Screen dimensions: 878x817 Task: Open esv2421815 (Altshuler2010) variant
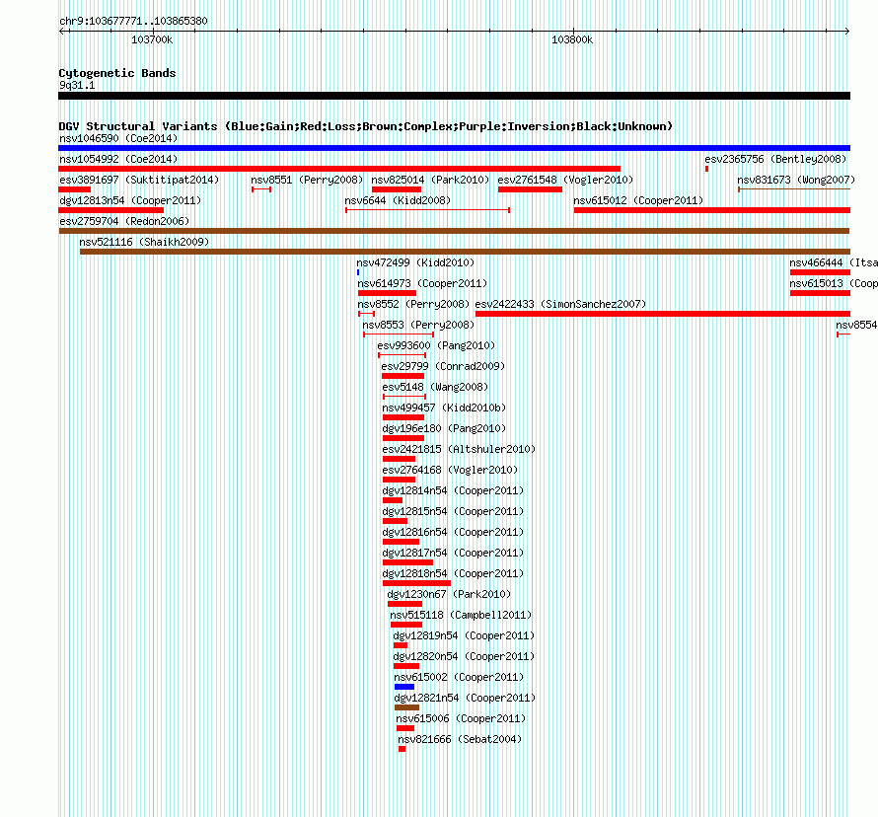click(459, 449)
